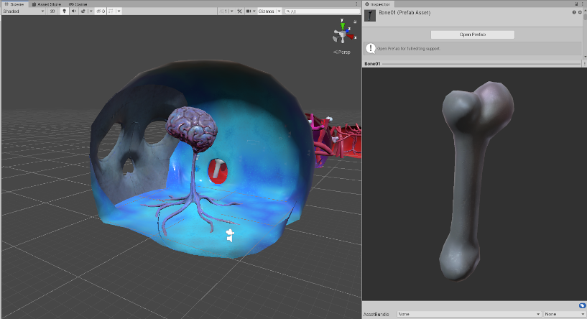Open the prefab settings gear icon

(x=581, y=13)
